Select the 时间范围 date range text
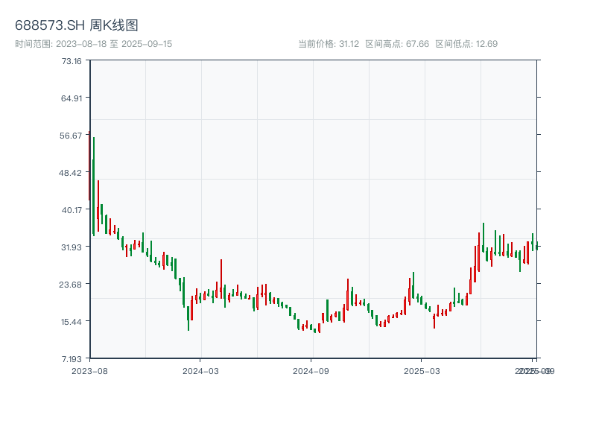The width and height of the screenshot is (596, 447). click(x=94, y=44)
